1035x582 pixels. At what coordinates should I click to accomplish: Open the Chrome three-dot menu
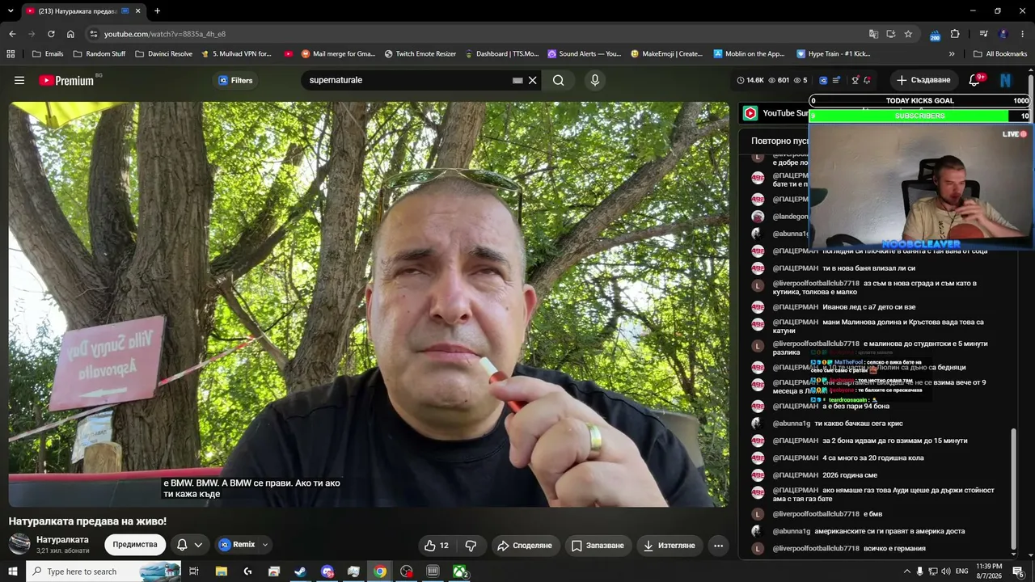pos(1023,34)
